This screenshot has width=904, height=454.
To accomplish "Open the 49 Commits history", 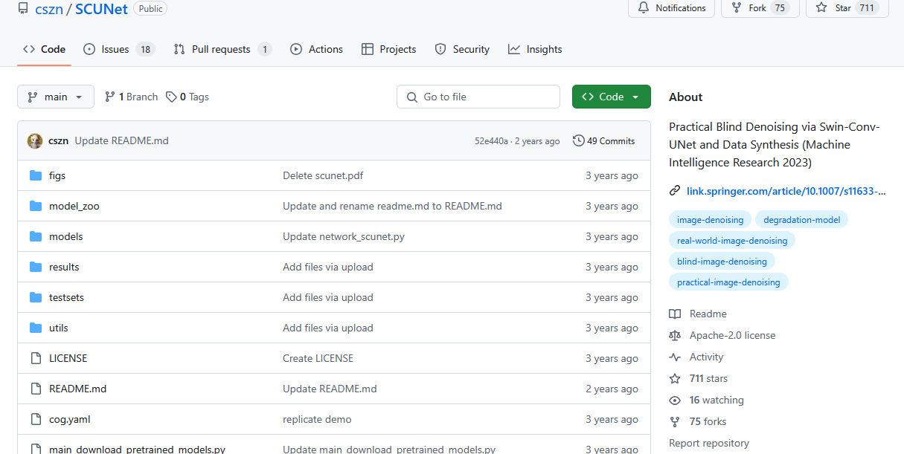I will [603, 141].
